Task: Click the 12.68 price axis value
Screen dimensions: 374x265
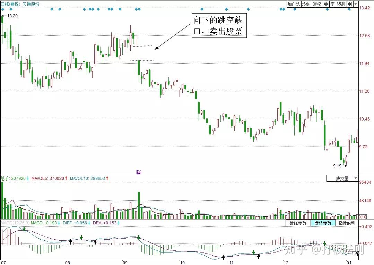Action: (364, 36)
